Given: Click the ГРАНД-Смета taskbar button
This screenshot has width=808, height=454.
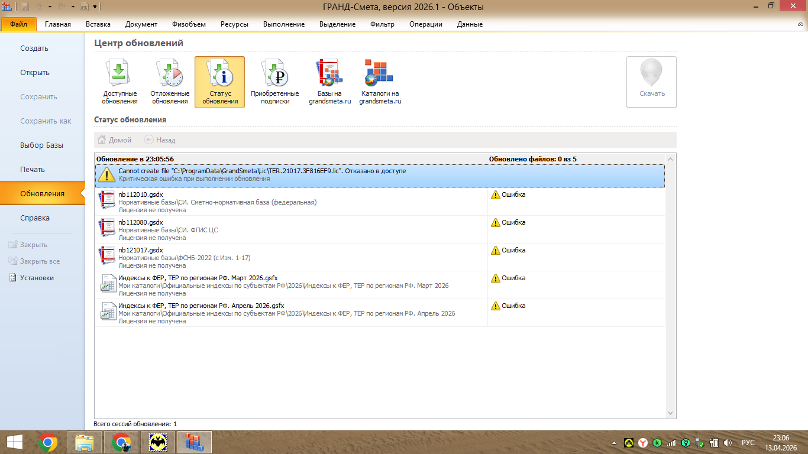Looking at the screenshot, I should pos(195,442).
